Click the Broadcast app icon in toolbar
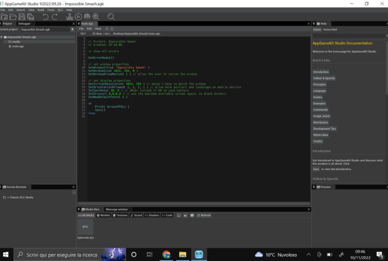 coord(87,17)
